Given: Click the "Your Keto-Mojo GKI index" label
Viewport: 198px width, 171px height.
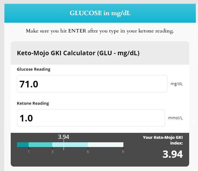Looking at the screenshot, I should (163, 140).
